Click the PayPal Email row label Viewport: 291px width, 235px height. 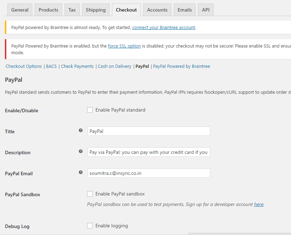(19, 173)
